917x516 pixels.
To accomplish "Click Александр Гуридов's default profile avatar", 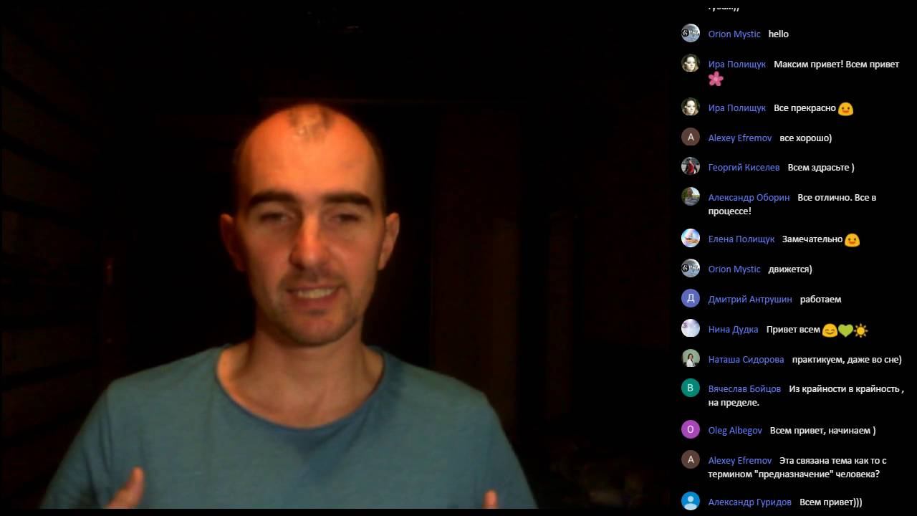I will (690, 501).
